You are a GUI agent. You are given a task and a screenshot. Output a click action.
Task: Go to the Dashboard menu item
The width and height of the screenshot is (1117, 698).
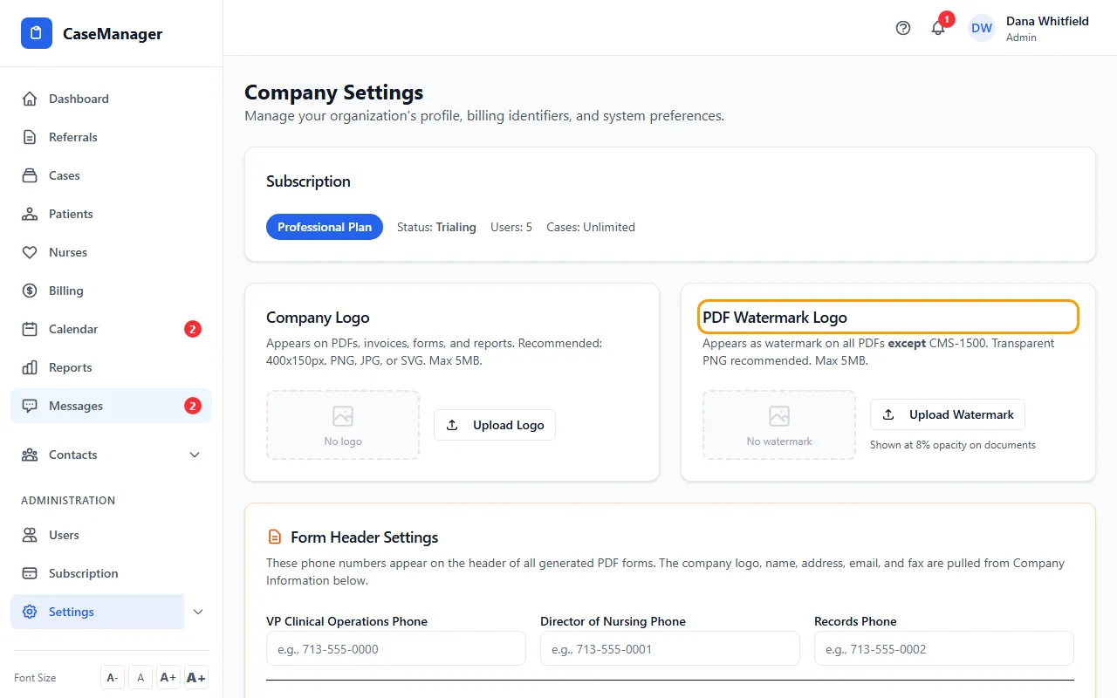point(111,99)
